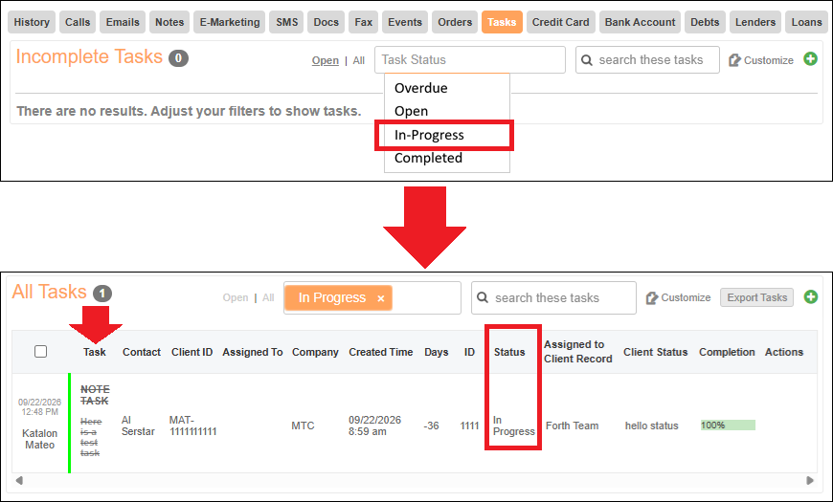Click the right arrow of horizontal scrollbar
833x502 pixels.
tap(810, 480)
